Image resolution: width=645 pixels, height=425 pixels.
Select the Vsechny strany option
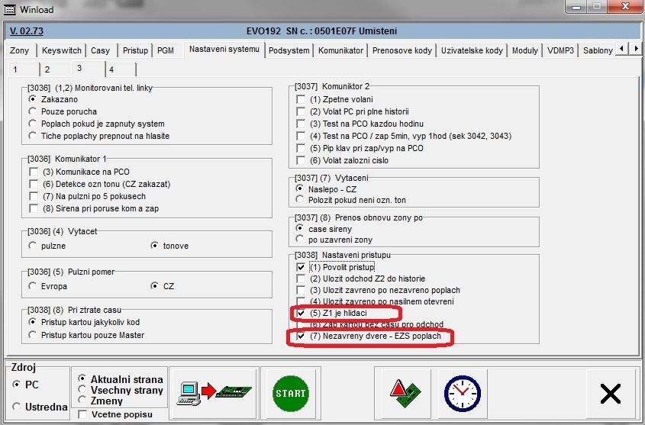[82, 391]
